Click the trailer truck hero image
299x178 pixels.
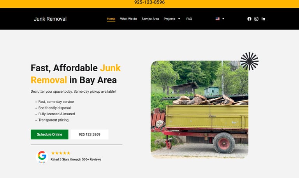coord(199,109)
